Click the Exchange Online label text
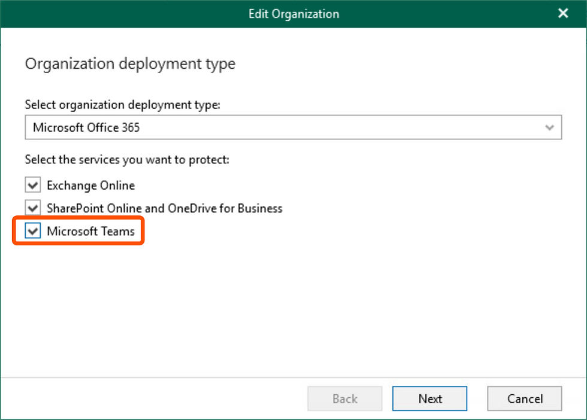This screenshot has height=420, width=587. tap(90, 185)
